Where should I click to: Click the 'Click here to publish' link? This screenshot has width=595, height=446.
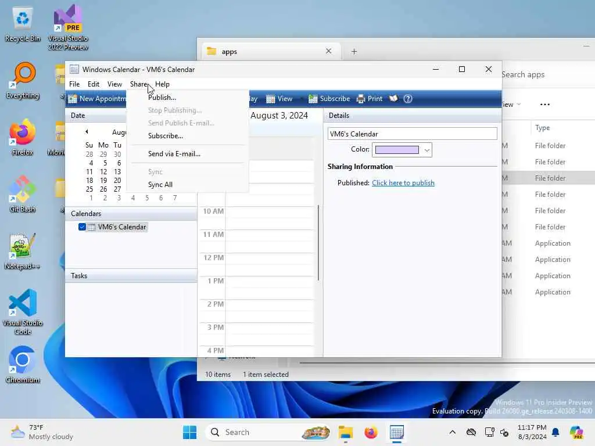(x=403, y=183)
